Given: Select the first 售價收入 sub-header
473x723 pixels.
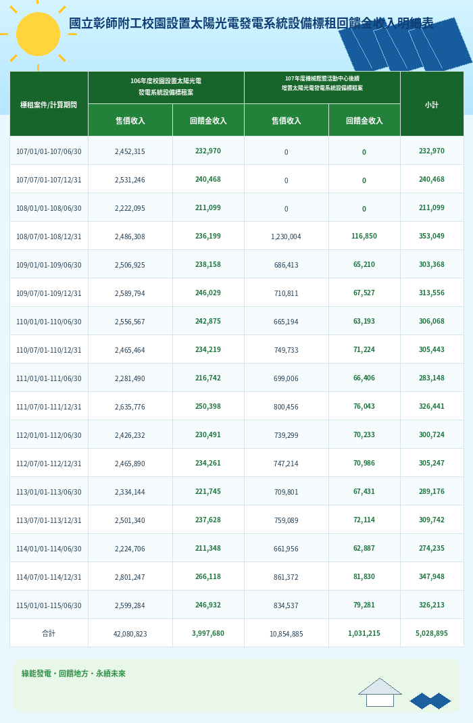Looking at the screenshot, I should coord(130,120).
